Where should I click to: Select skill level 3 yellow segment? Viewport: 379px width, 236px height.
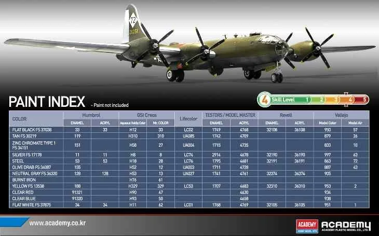[336, 99]
